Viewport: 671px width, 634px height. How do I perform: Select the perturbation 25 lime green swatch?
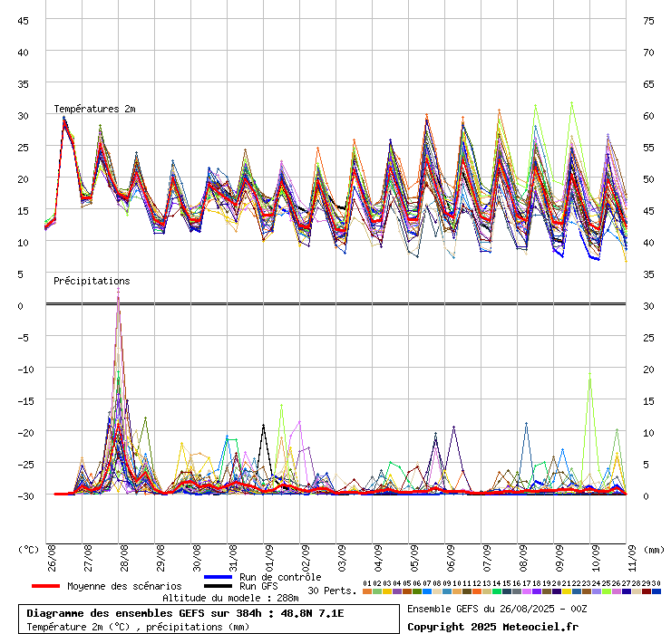pos(606,591)
